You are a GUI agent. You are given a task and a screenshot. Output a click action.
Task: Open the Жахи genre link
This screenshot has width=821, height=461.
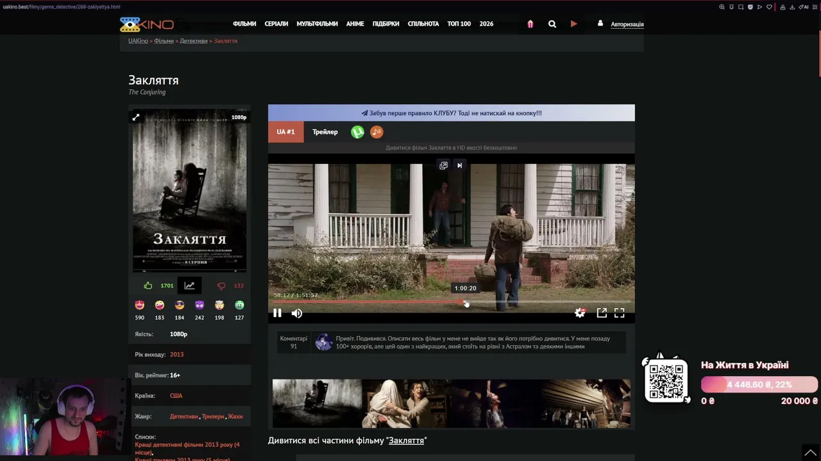[x=235, y=417]
